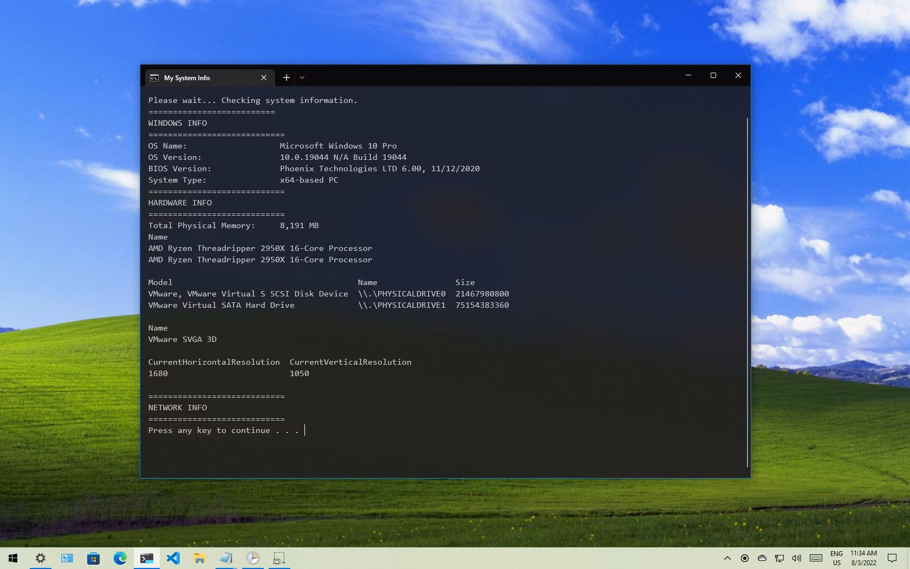Click text 'Microsoft Windows 10 Pro'
The image size is (910, 569).
click(339, 146)
